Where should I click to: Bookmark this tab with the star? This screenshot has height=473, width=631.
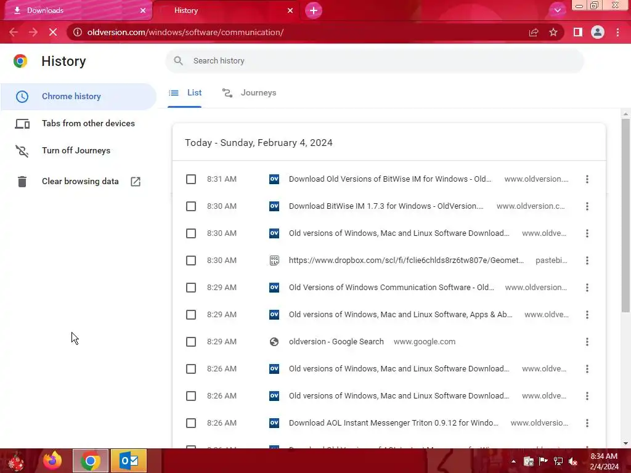(553, 32)
